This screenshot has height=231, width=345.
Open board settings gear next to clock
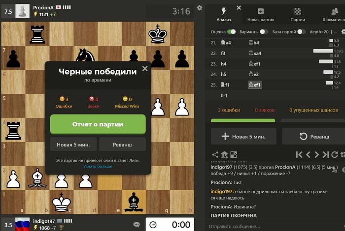[199, 8]
